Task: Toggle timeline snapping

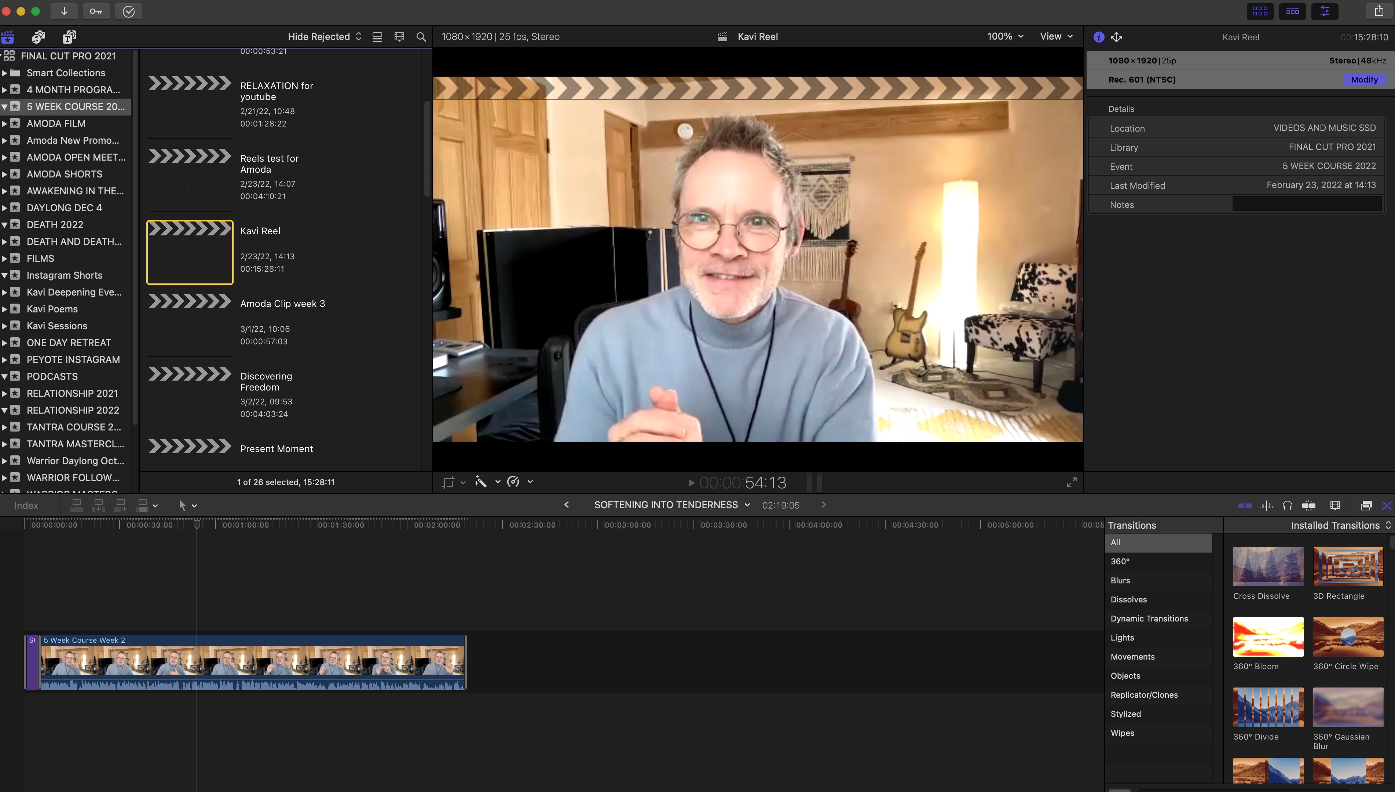Action: point(1308,505)
